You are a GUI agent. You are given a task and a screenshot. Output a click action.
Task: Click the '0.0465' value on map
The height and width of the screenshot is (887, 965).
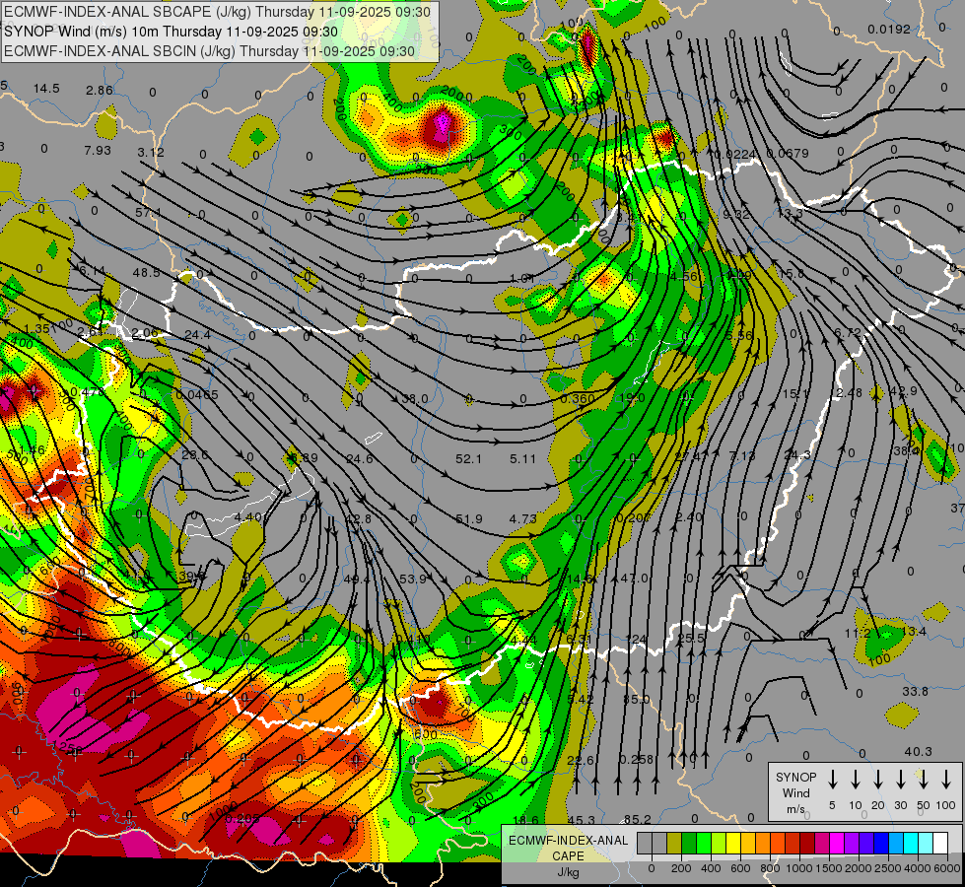coord(197,395)
